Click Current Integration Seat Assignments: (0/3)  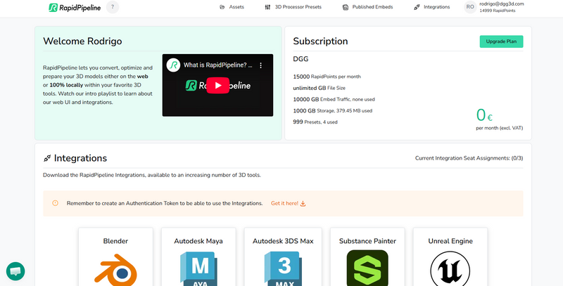tap(469, 158)
